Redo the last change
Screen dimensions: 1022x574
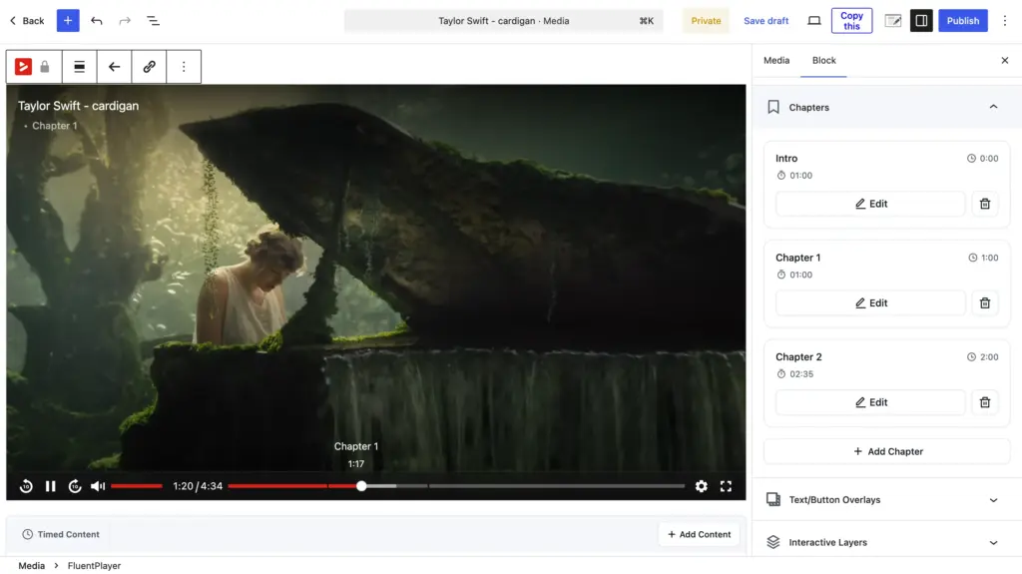point(125,21)
